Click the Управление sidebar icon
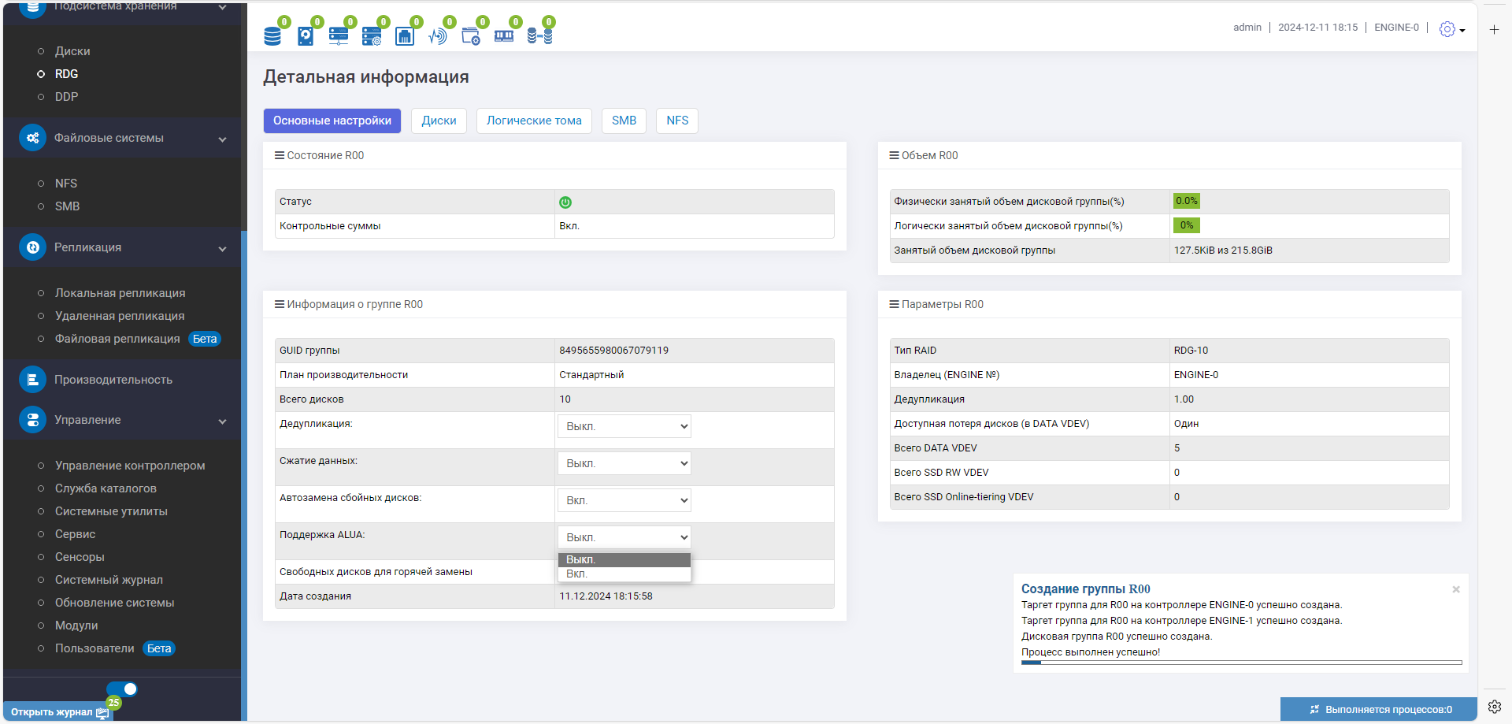Image resolution: width=1512 pixels, height=724 pixels. coord(32,420)
